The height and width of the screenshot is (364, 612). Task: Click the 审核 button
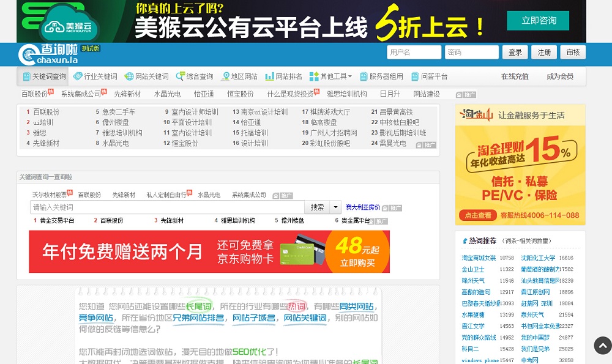coord(573,52)
